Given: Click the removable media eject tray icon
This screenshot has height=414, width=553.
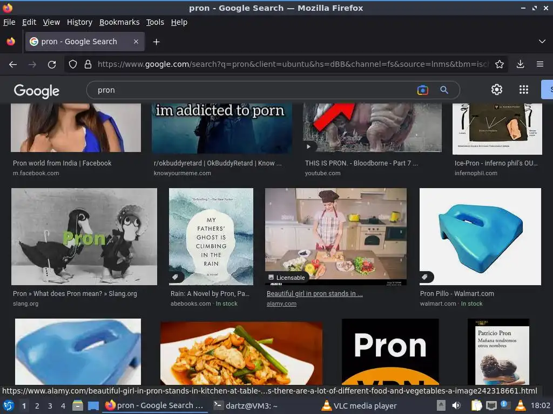Looking at the screenshot, I should click(441, 405).
